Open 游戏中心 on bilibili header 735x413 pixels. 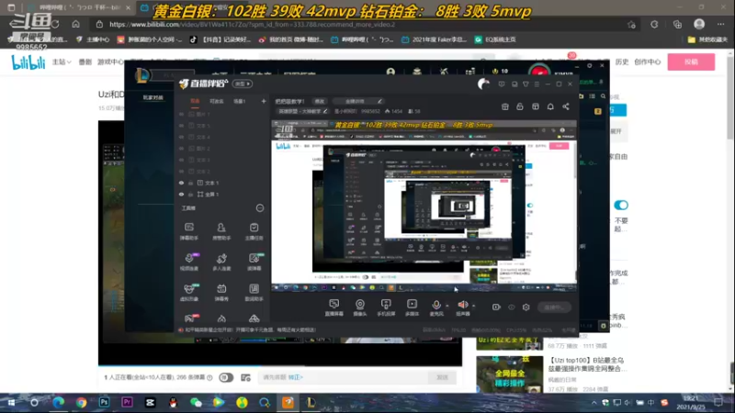(110, 61)
